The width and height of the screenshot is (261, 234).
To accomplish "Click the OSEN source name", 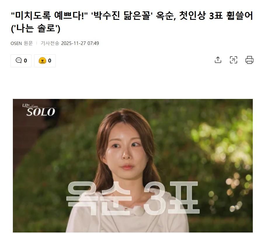I will tap(16, 43).
